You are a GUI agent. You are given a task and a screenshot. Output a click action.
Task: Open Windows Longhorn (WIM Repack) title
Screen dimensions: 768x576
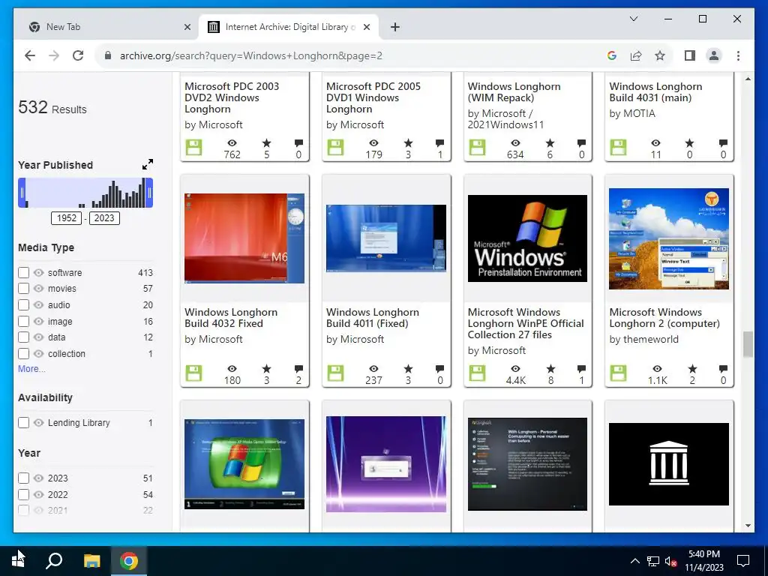pyautogui.click(x=514, y=92)
